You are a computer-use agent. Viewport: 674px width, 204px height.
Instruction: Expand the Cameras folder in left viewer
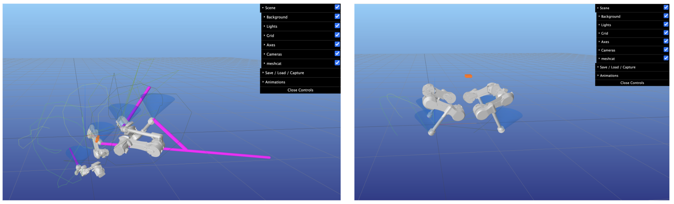coord(274,54)
